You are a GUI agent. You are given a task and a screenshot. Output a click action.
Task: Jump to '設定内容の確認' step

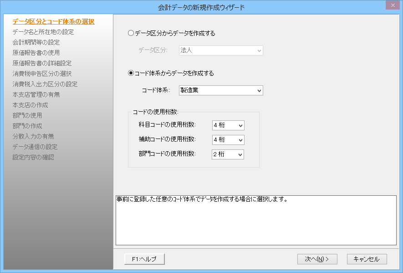pos(33,157)
